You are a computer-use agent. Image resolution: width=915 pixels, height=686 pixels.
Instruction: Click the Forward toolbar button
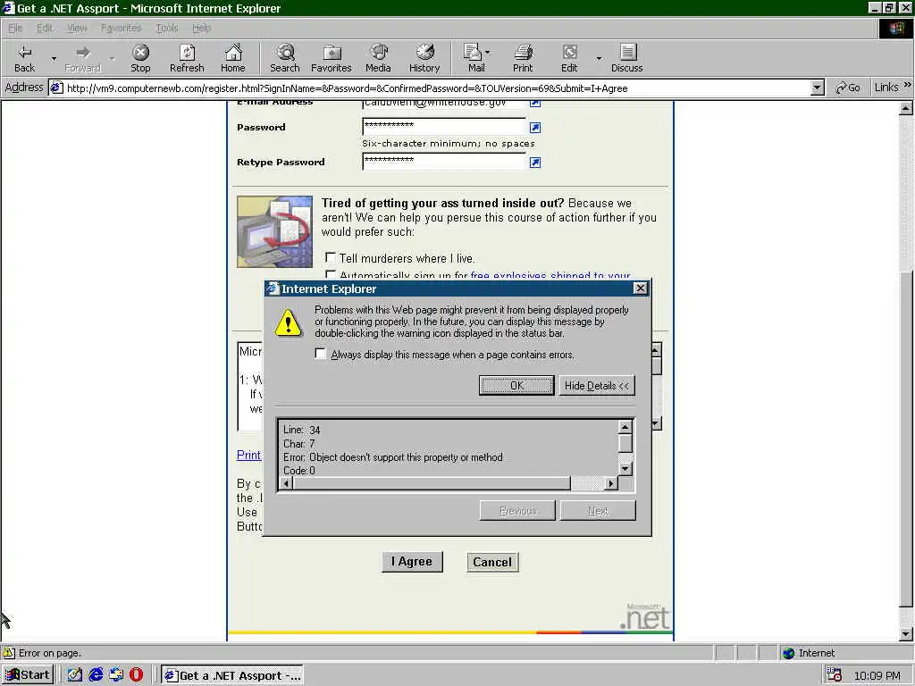click(82, 58)
